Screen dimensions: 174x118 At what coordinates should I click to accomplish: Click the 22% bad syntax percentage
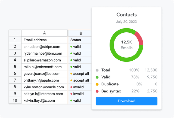pos(135,91)
